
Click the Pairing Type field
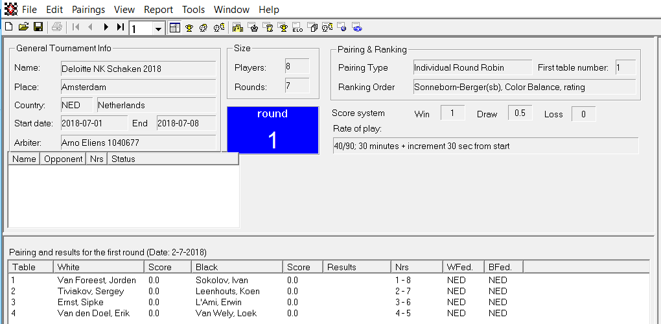[x=472, y=68]
